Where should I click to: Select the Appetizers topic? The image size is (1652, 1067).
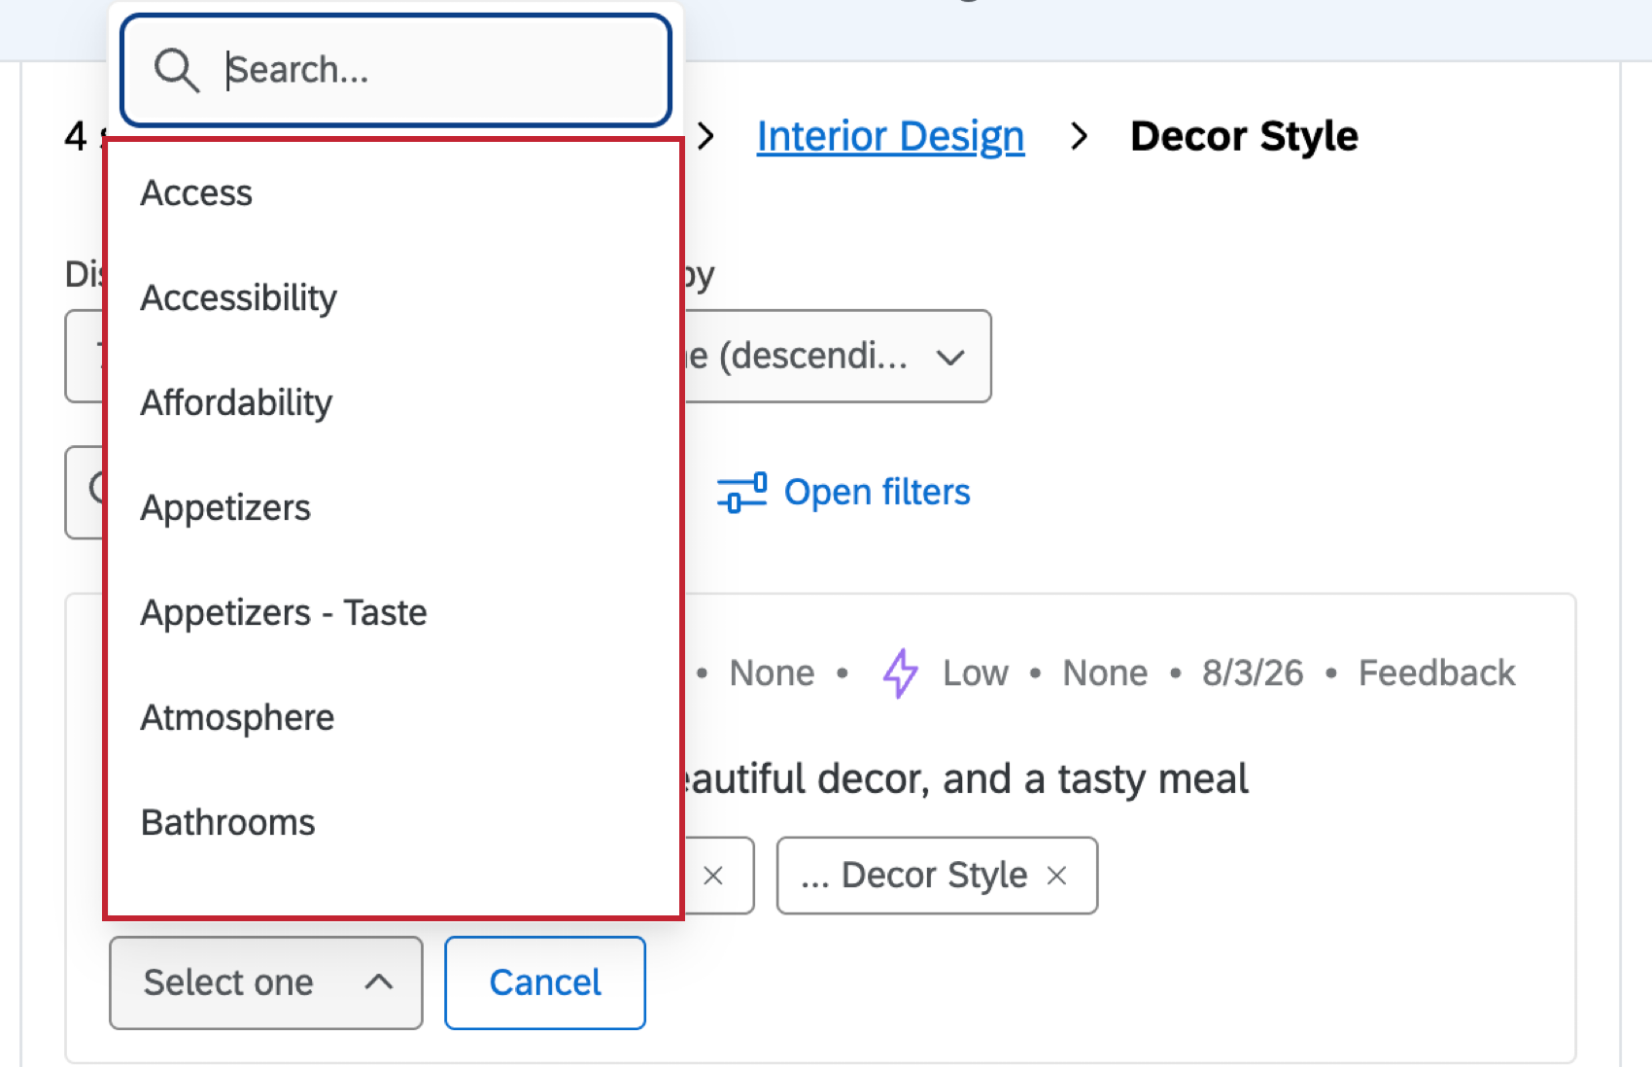coord(394,508)
